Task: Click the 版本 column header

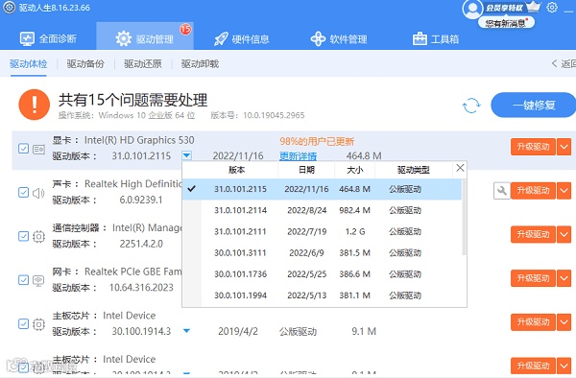Action: tap(236, 170)
